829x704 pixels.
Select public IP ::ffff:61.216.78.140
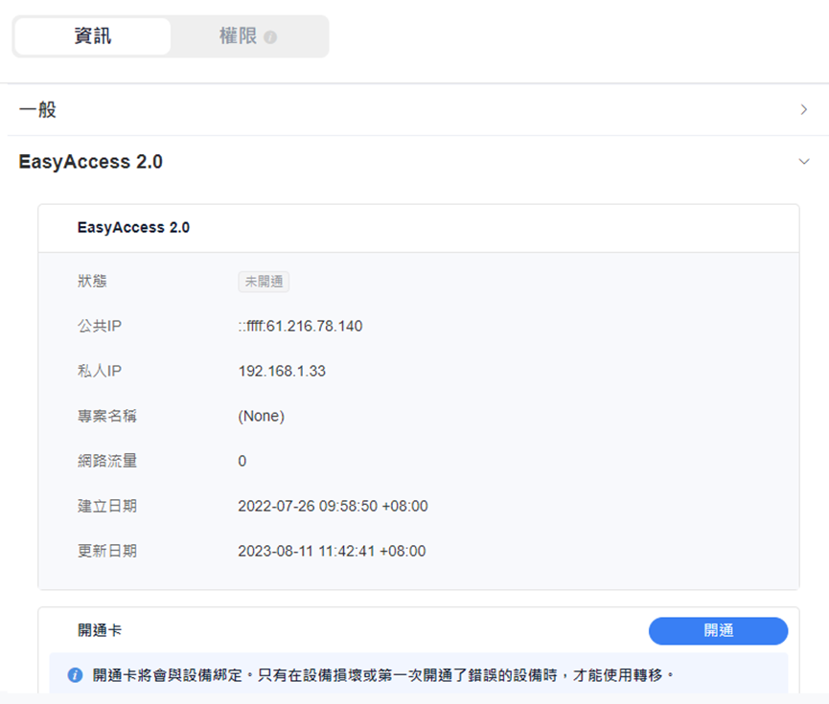tap(300, 326)
